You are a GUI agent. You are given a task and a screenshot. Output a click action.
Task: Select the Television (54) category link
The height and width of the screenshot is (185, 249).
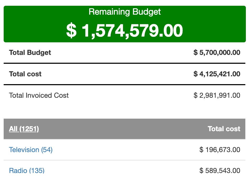31,150
